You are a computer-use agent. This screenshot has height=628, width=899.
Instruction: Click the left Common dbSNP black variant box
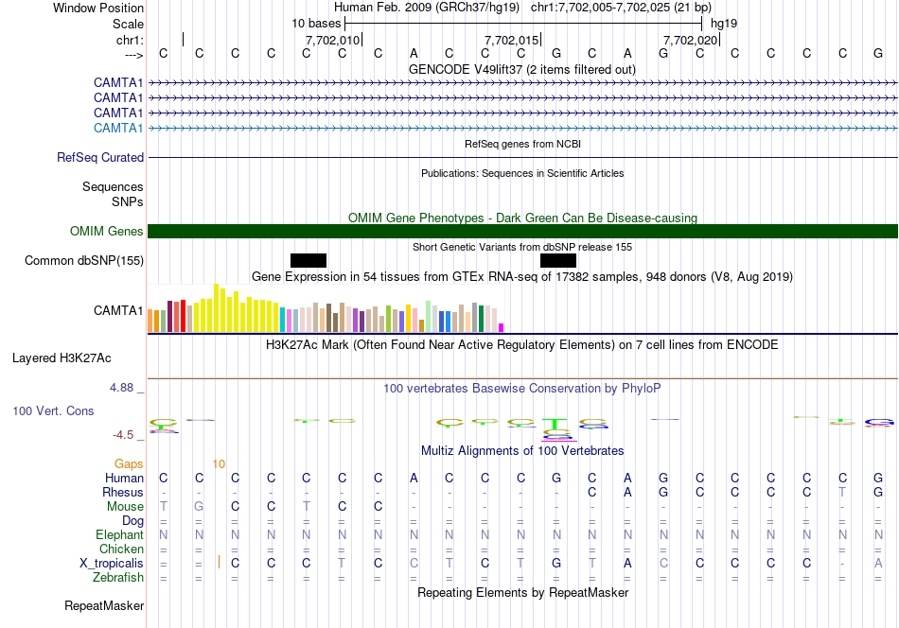pyautogui.click(x=308, y=261)
